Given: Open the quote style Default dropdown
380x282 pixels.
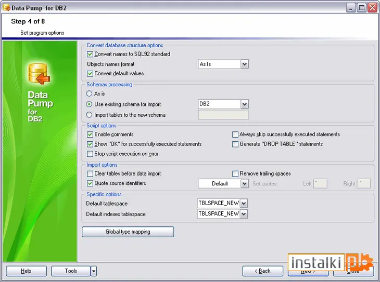Looking at the screenshot, I should click(245, 183).
